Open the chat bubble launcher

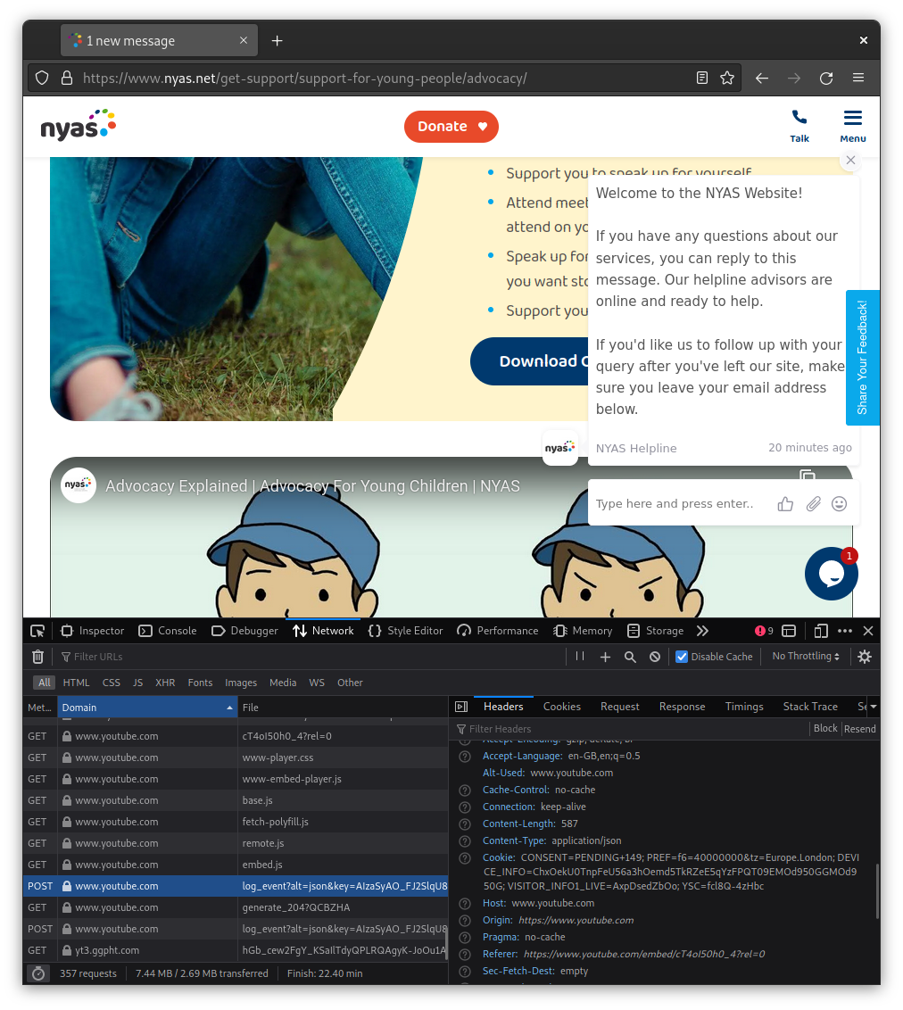tap(831, 574)
